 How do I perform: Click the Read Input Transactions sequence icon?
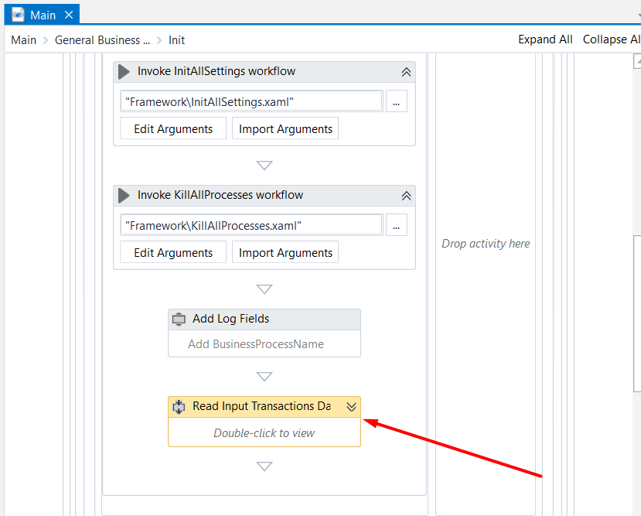click(x=179, y=407)
